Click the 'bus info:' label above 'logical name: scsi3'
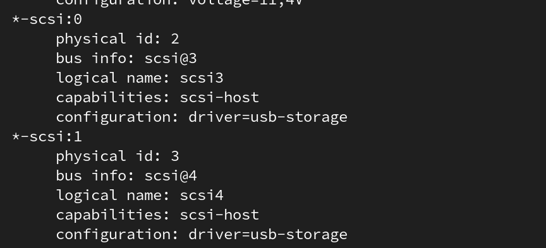546x248 pixels. coord(95,59)
